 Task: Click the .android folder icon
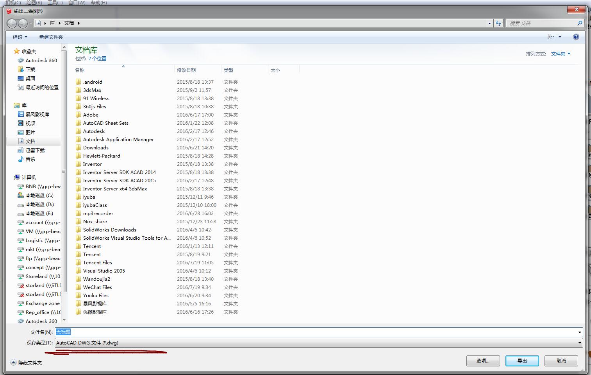[x=79, y=82]
